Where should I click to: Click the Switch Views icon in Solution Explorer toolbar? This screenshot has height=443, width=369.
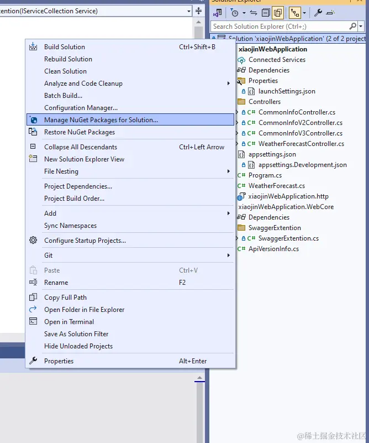218,13
